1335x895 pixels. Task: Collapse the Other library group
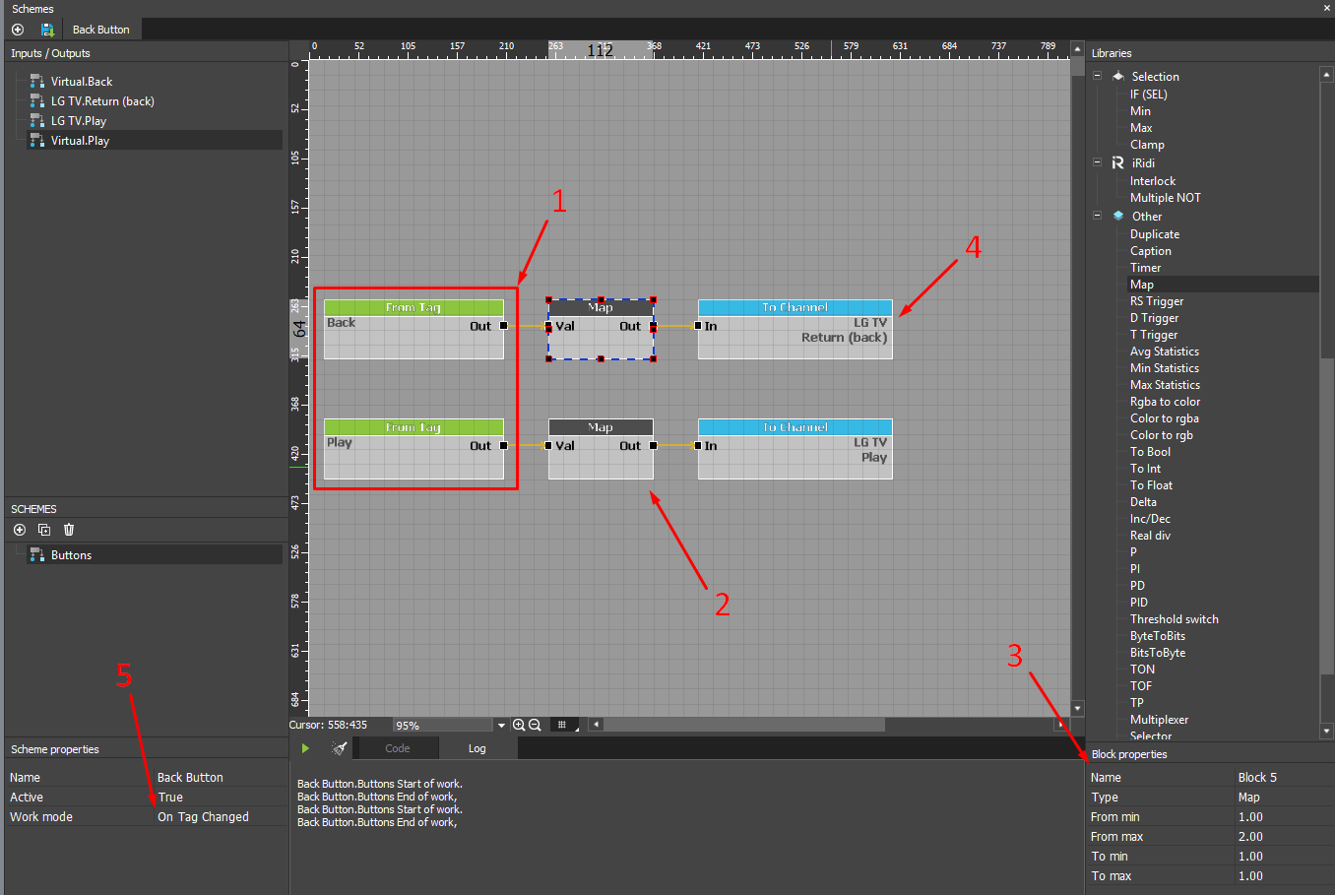[1097, 216]
